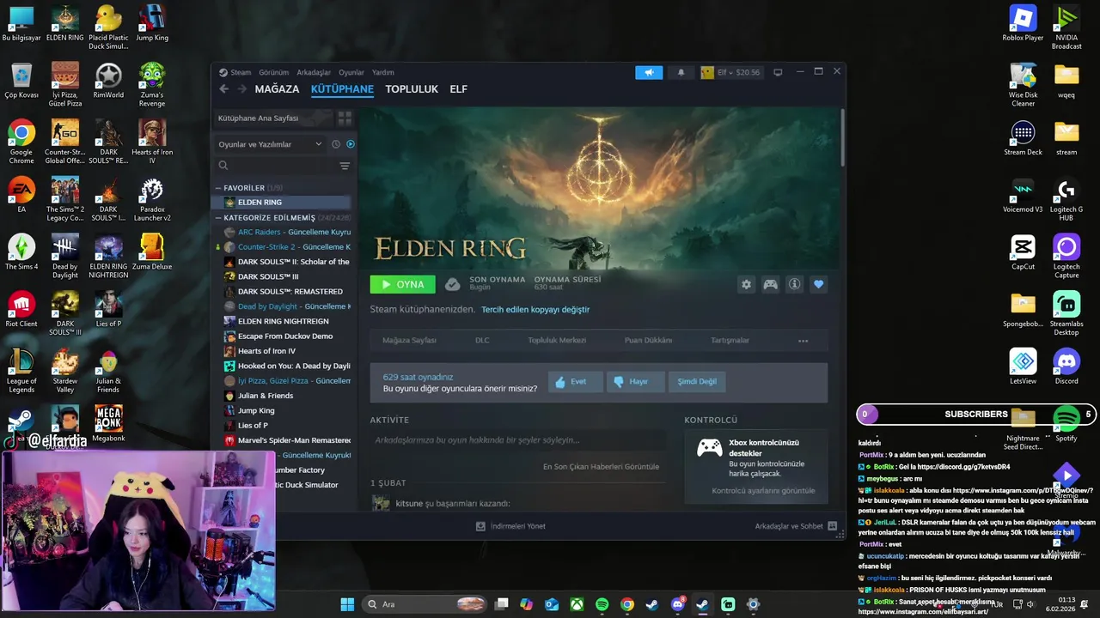Open Elden Ring manage gear icon
Viewport: 1100px width, 618px height.
(x=746, y=284)
